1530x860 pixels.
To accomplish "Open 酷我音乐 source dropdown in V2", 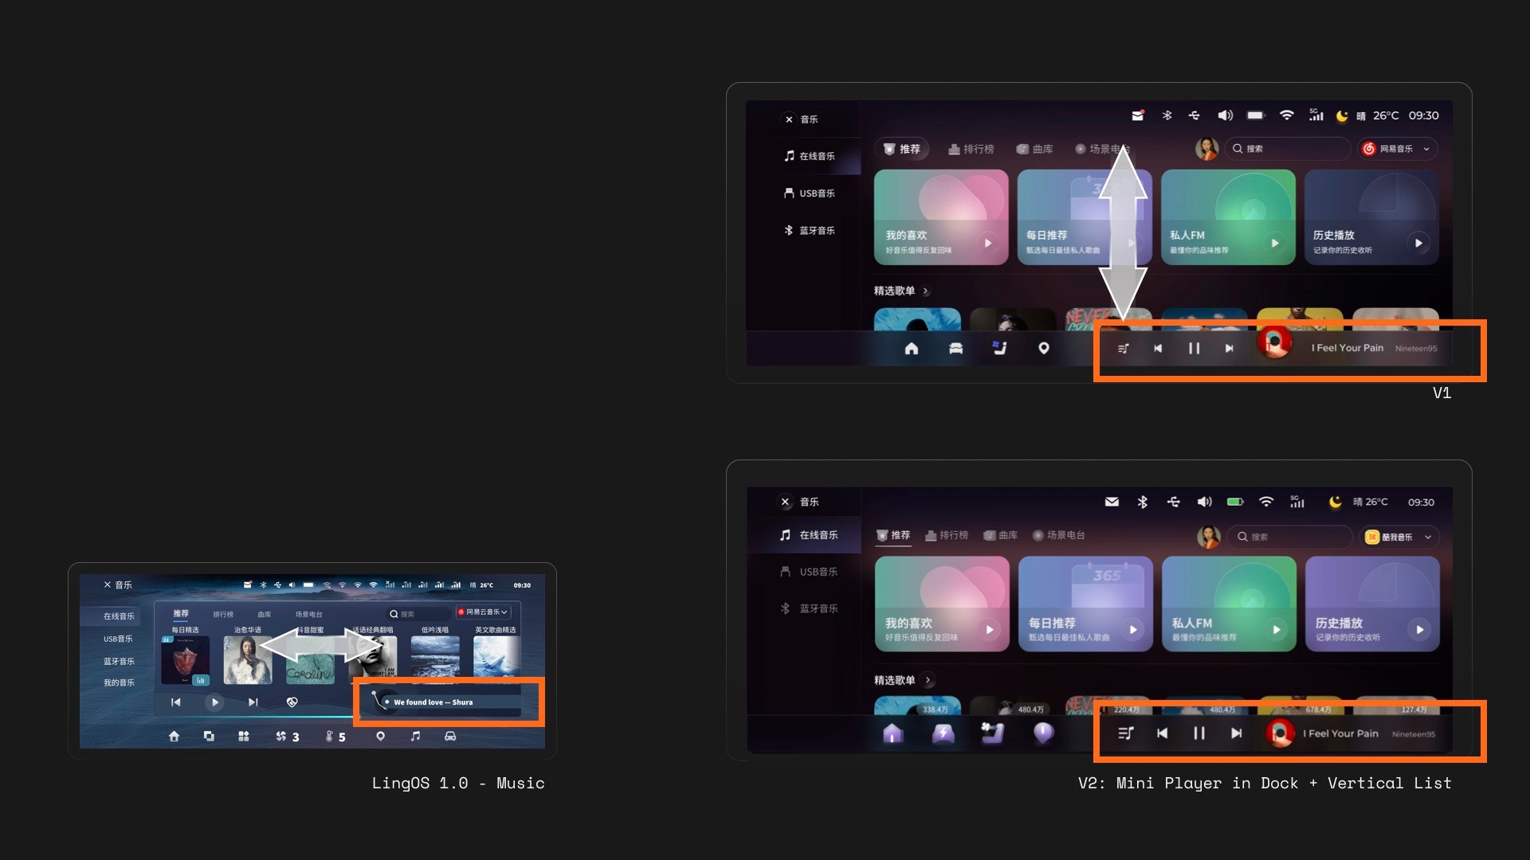I will point(1399,537).
